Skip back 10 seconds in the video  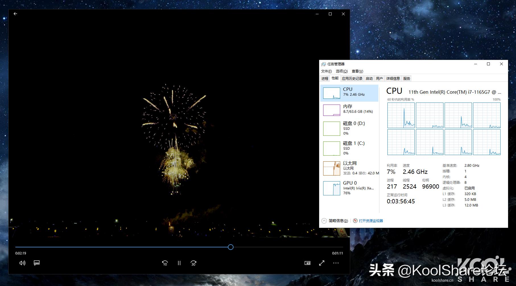[165, 263]
